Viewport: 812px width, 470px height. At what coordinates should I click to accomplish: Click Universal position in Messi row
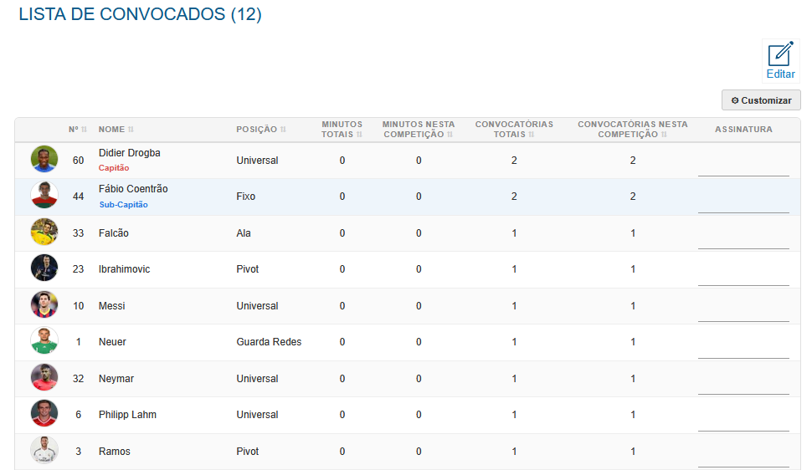257,306
